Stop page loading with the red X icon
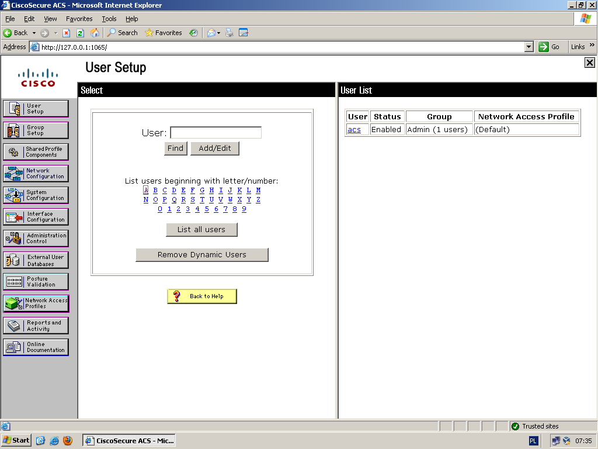Viewport: 598px width, 449px height. (x=67, y=33)
